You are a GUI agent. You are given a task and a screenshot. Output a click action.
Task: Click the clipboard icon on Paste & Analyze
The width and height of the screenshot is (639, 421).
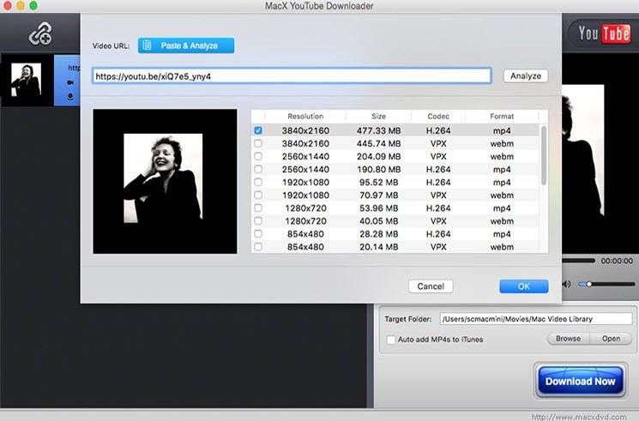click(148, 45)
